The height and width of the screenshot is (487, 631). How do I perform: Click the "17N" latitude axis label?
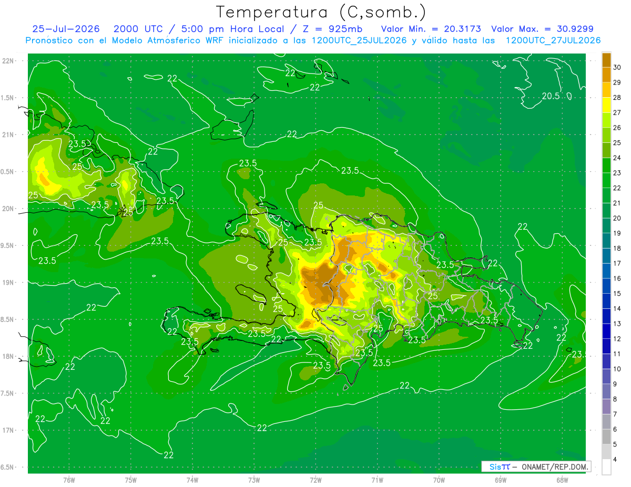[9, 430]
